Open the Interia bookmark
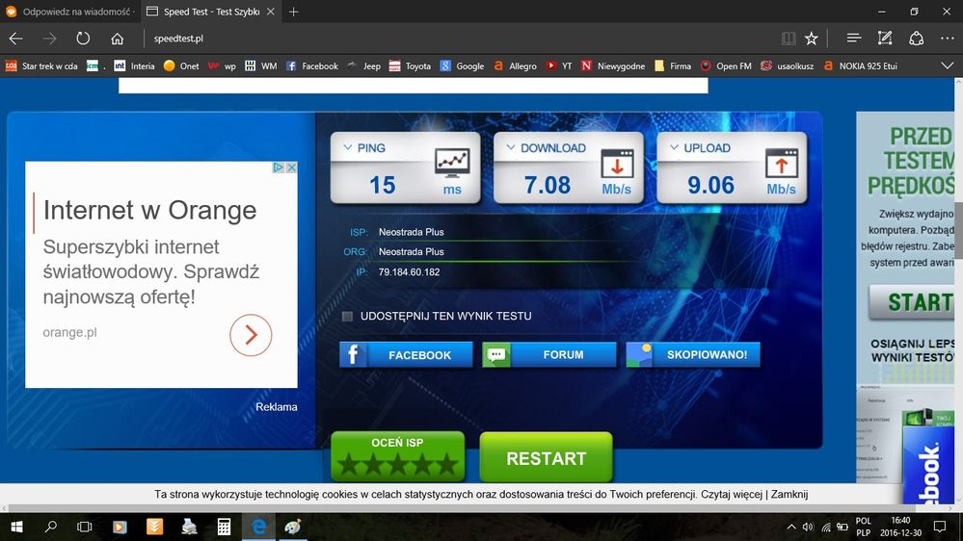Screen dimensions: 963x541 135,66
